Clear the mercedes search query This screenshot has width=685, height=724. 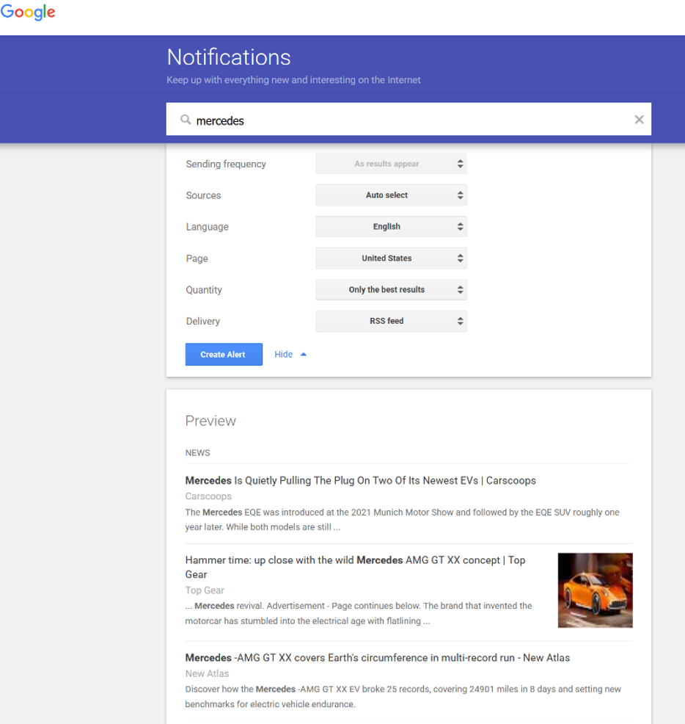(x=639, y=120)
